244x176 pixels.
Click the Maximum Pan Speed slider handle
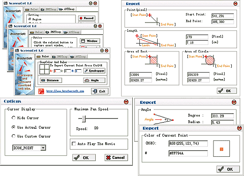pyautogui.click(x=84, y=119)
